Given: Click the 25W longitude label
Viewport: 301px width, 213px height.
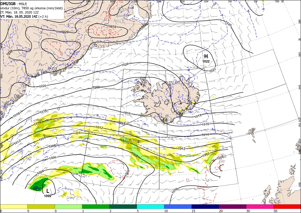Looking at the screenshot, I should tap(136, 1).
